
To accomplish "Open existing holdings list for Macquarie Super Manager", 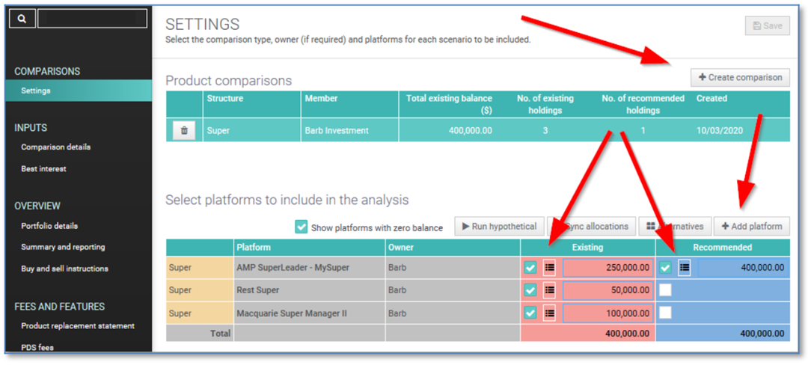I will [x=549, y=313].
